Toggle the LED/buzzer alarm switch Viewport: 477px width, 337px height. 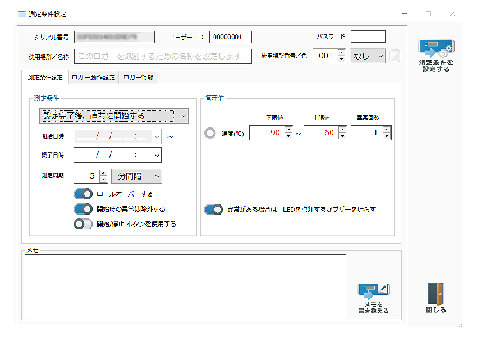pyautogui.click(x=213, y=210)
